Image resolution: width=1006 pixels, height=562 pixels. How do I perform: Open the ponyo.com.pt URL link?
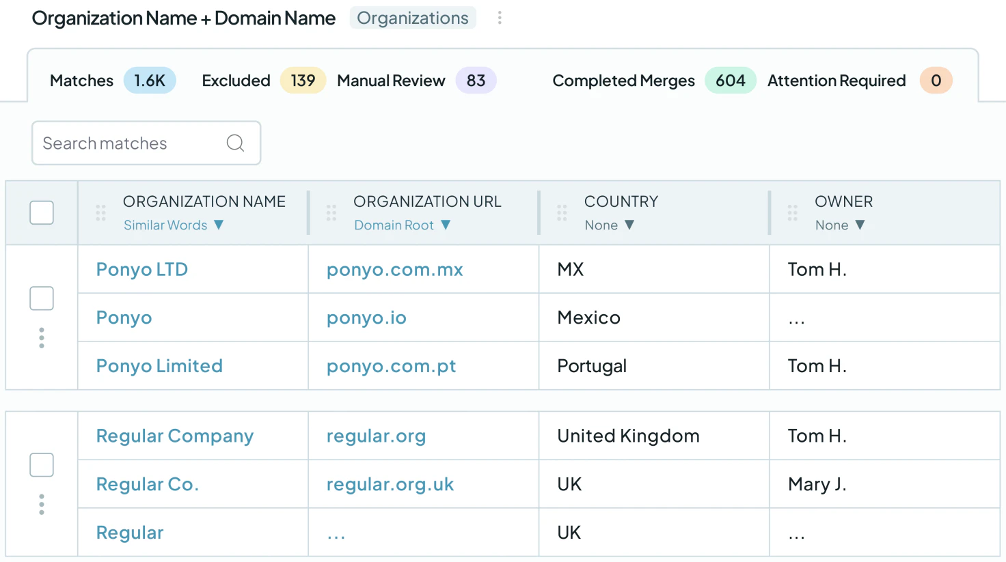click(x=391, y=366)
